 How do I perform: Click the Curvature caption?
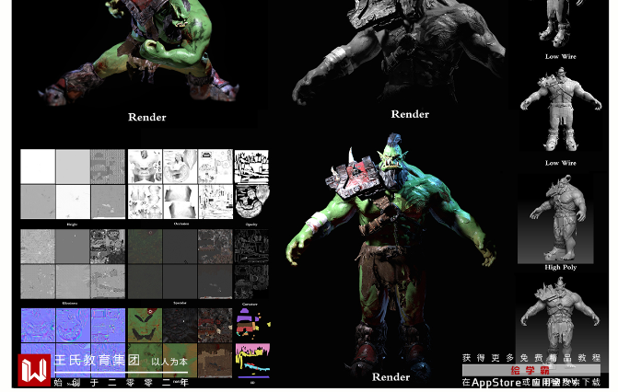[250, 305]
